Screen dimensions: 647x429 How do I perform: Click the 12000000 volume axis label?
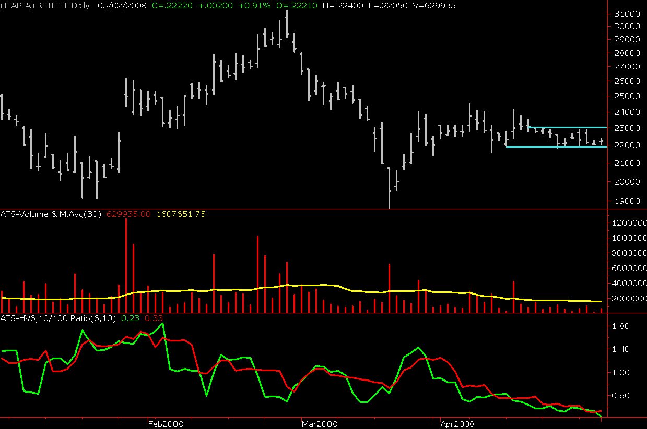(x=628, y=223)
